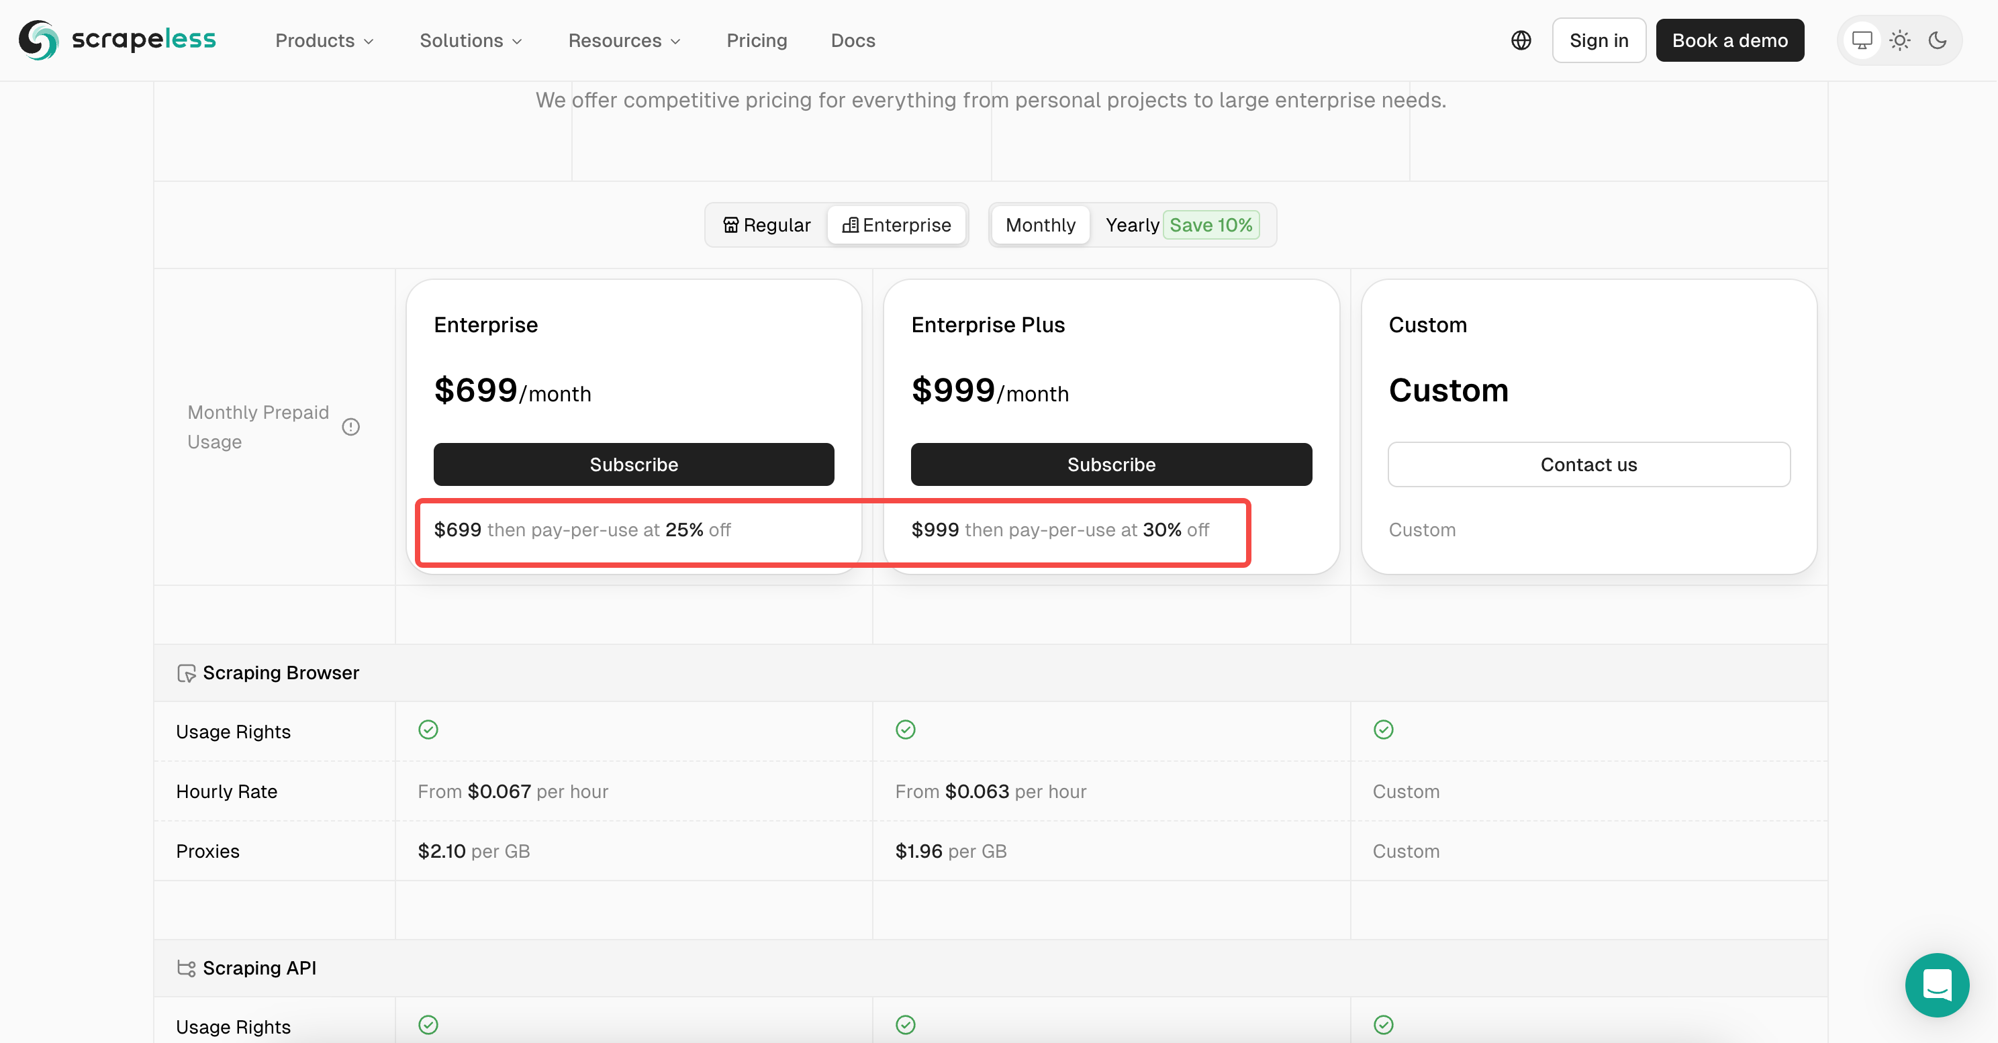Toggle to Regular pricing tab

point(767,224)
